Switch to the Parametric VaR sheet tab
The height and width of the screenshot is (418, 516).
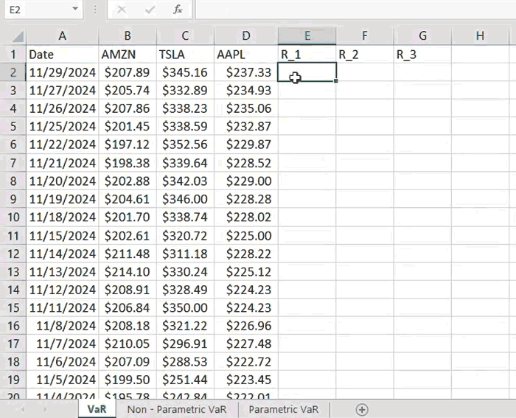283,409
